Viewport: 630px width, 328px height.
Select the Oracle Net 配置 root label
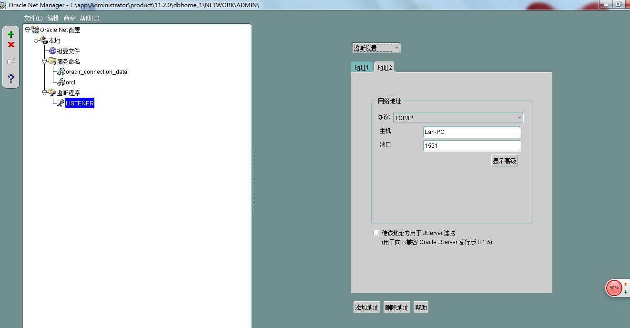click(x=60, y=30)
